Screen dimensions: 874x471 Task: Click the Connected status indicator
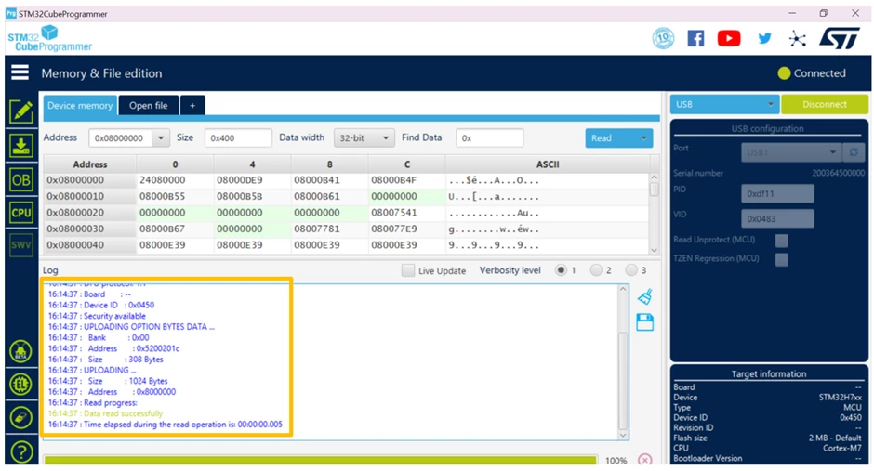click(x=812, y=73)
